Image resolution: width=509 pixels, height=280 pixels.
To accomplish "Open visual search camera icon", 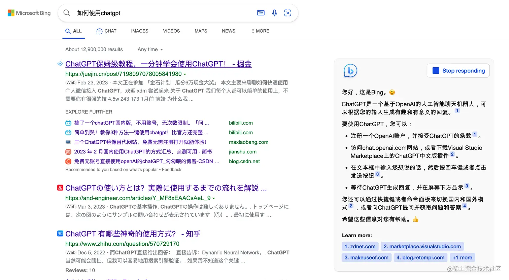I will (288, 13).
